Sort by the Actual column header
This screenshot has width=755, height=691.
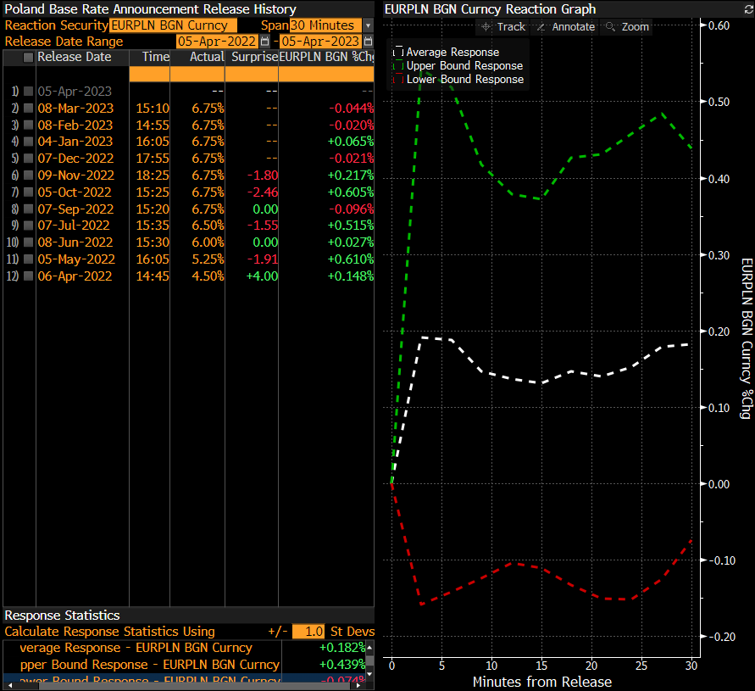(208, 58)
